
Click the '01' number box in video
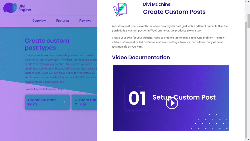click(137, 98)
